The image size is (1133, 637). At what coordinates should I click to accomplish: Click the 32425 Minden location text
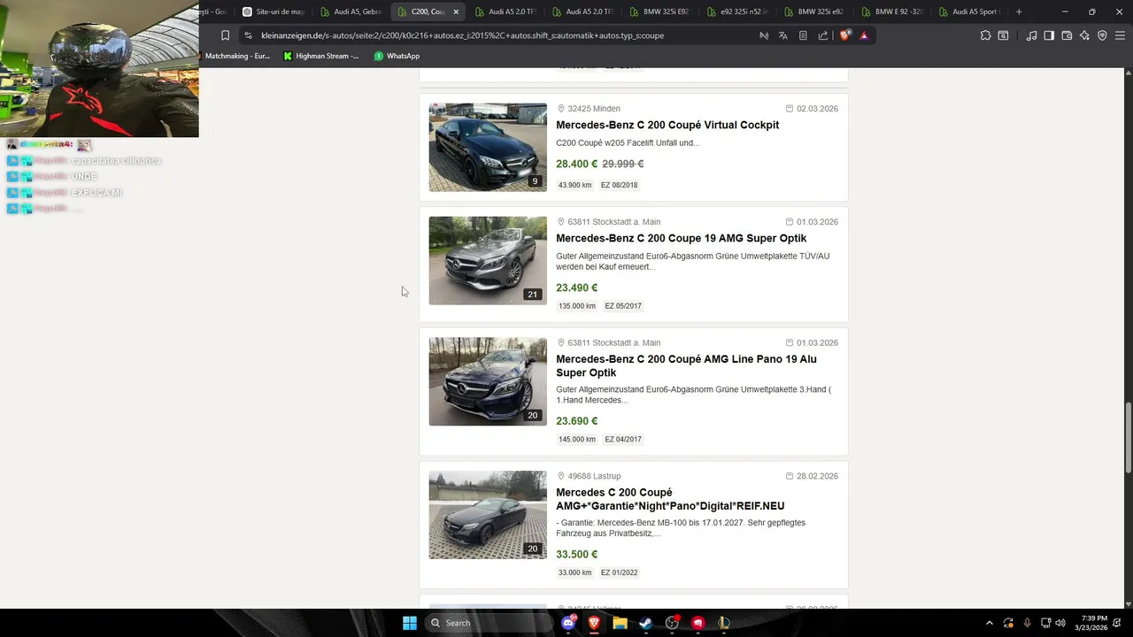pyautogui.click(x=593, y=109)
